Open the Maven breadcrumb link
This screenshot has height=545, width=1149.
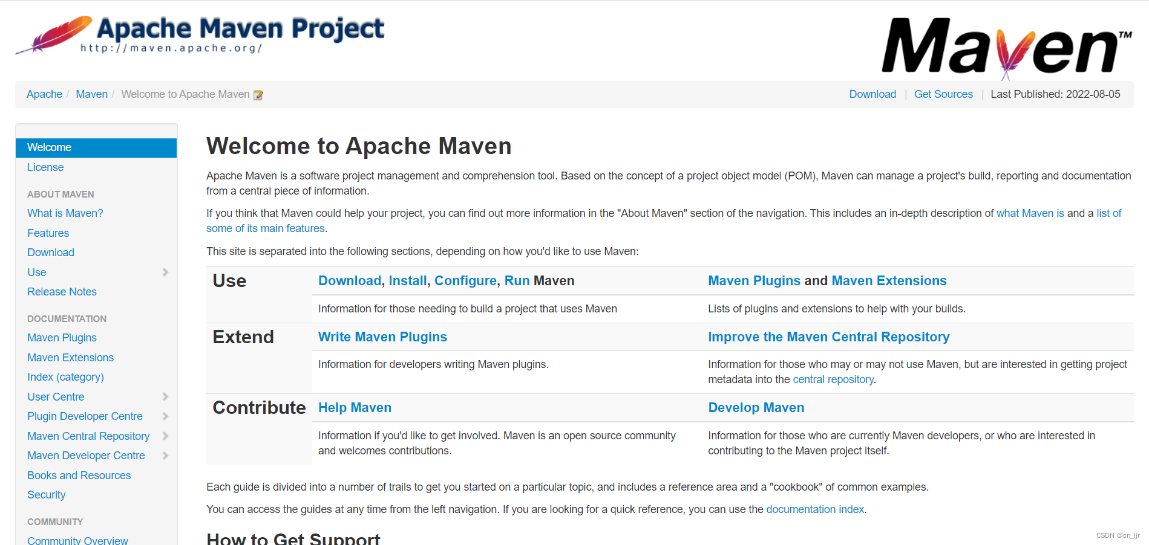pos(91,94)
